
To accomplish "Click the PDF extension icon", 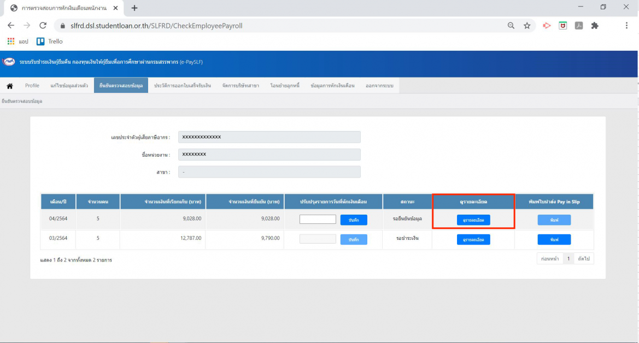I will (x=579, y=26).
